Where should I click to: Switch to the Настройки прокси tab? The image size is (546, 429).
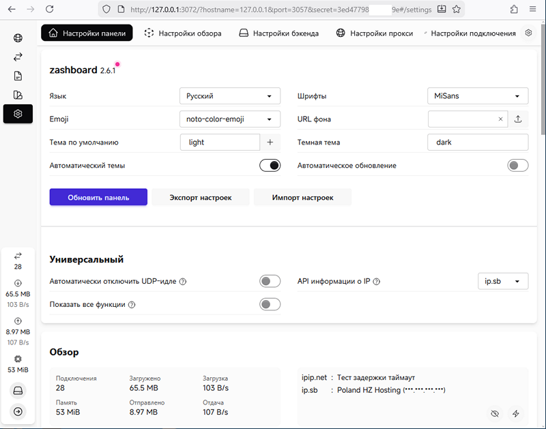tap(375, 33)
